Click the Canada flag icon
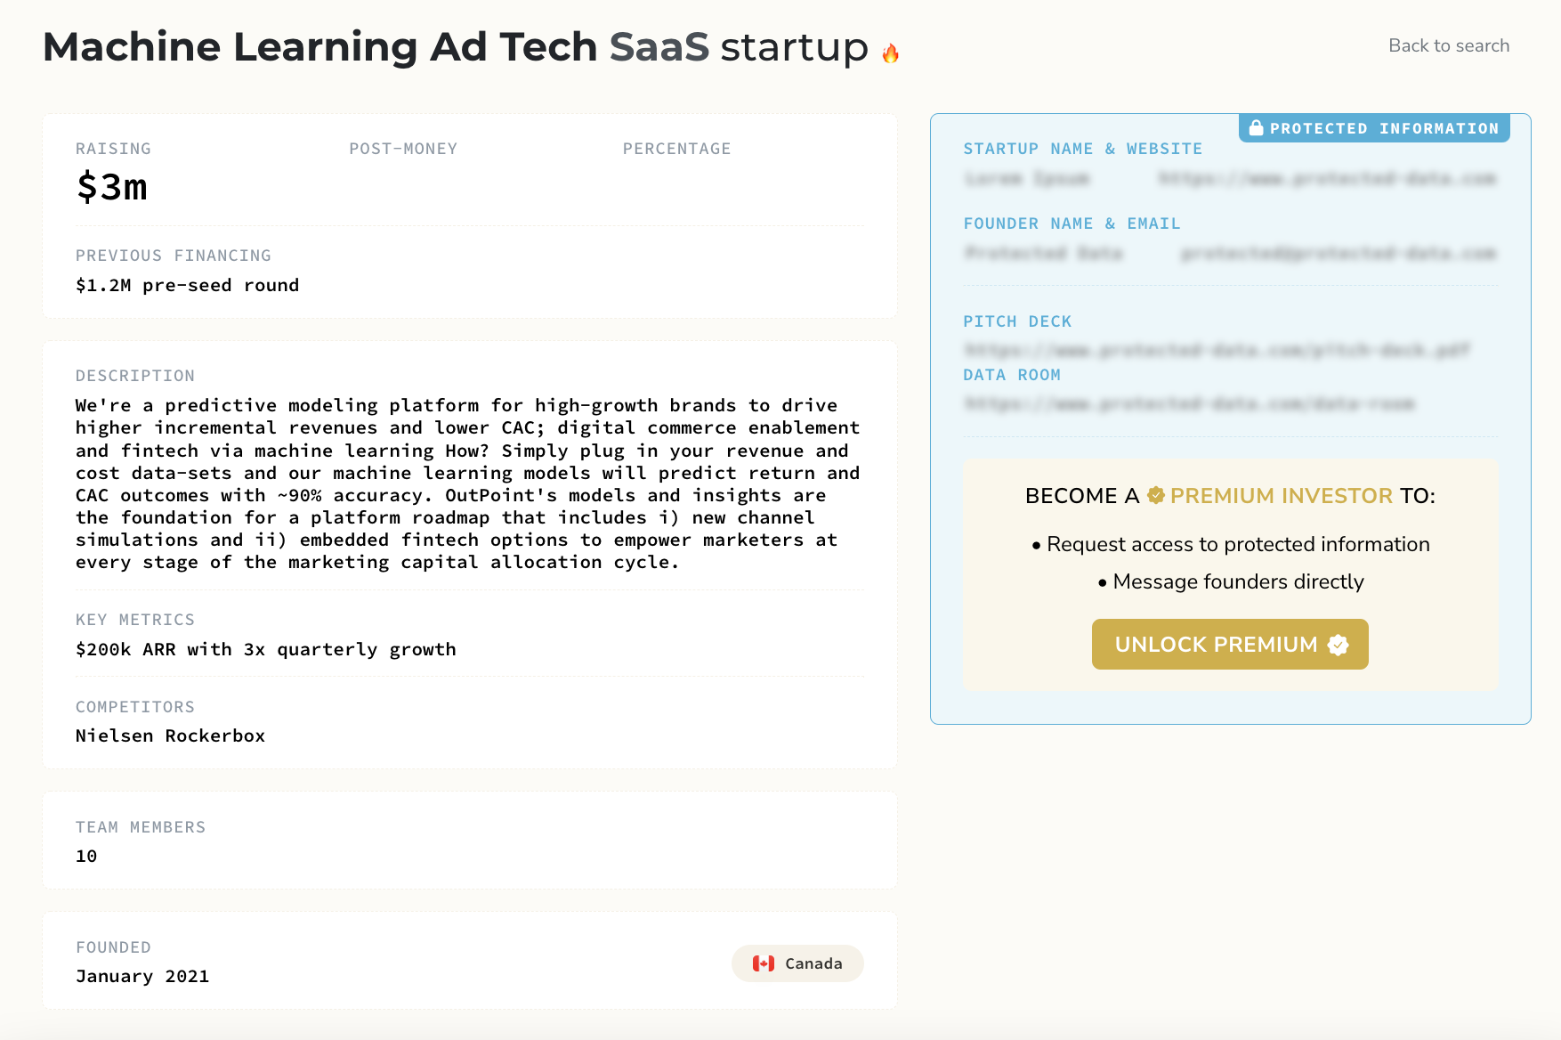 [764, 963]
